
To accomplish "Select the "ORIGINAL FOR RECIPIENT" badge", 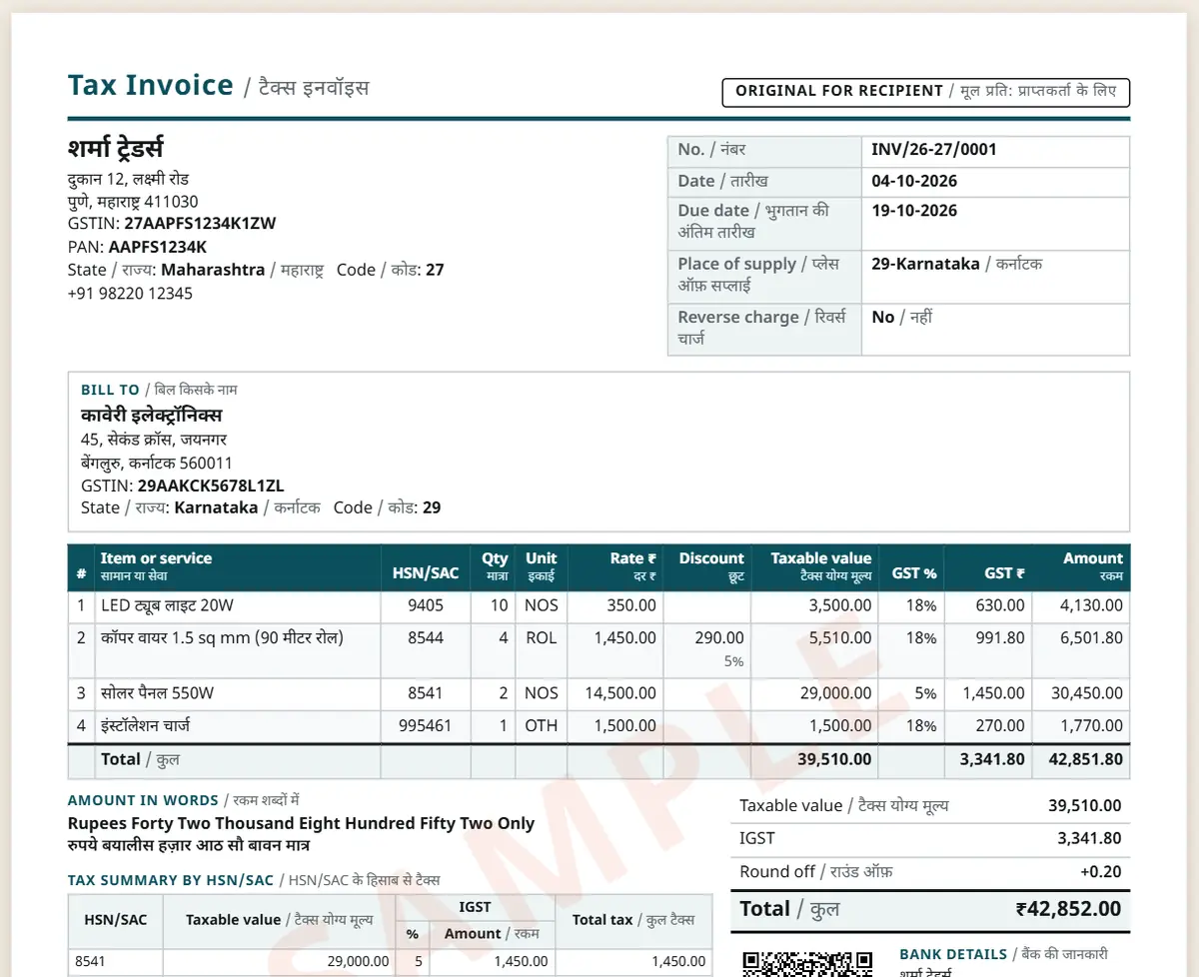I will [x=925, y=92].
